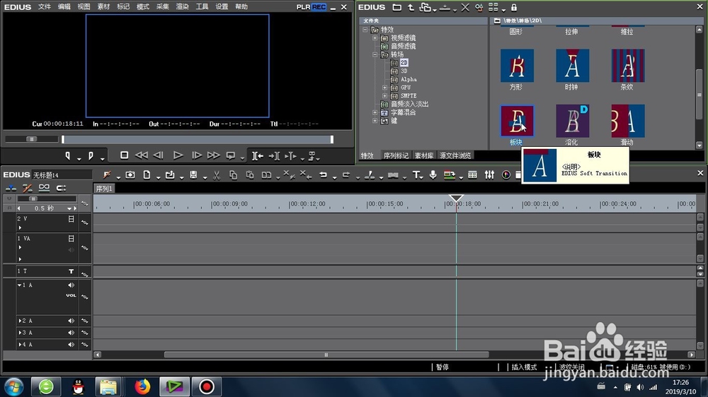
Task: Click the copy icon in timeline toolbar
Action: tap(233, 175)
